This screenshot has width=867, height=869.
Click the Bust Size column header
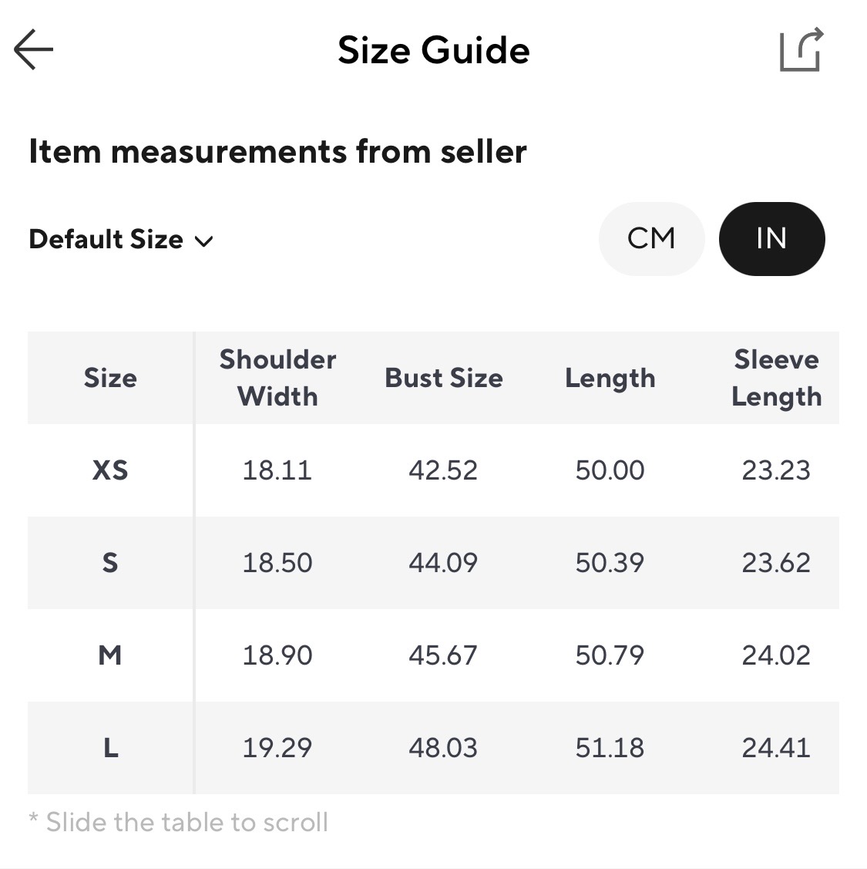coord(444,378)
